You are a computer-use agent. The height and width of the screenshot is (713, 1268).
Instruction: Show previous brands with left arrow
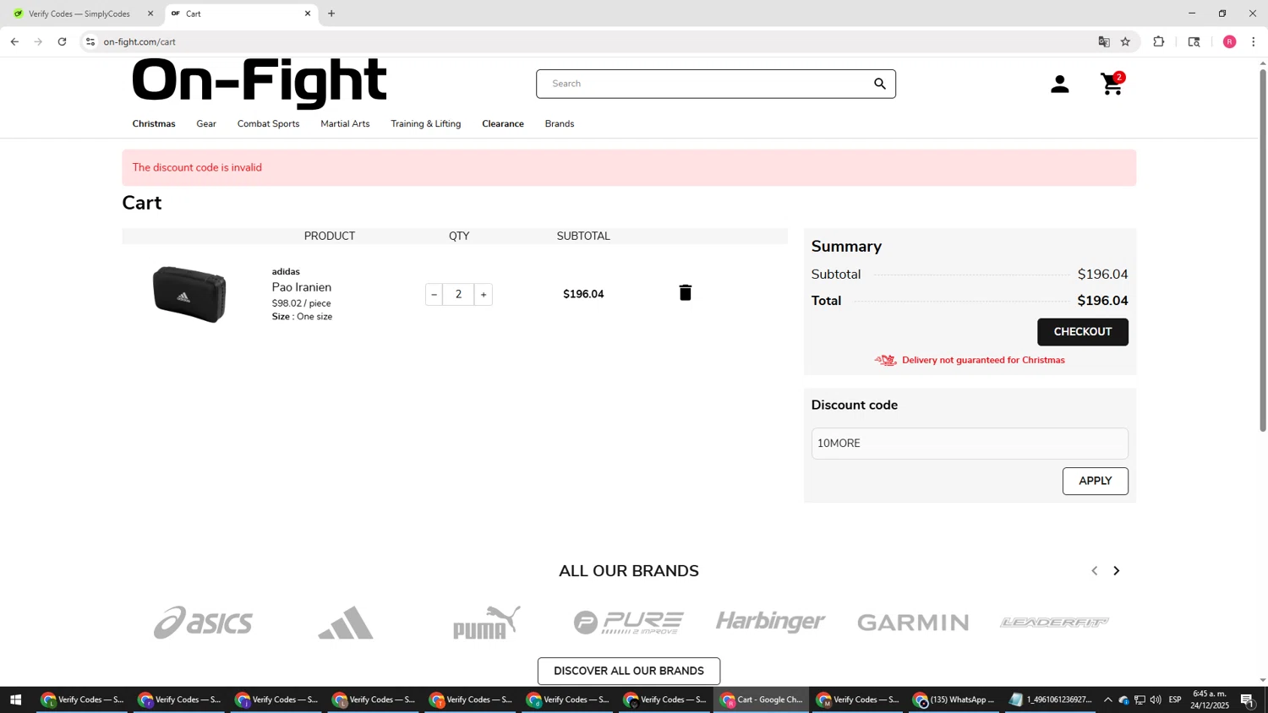[1095, 571]
